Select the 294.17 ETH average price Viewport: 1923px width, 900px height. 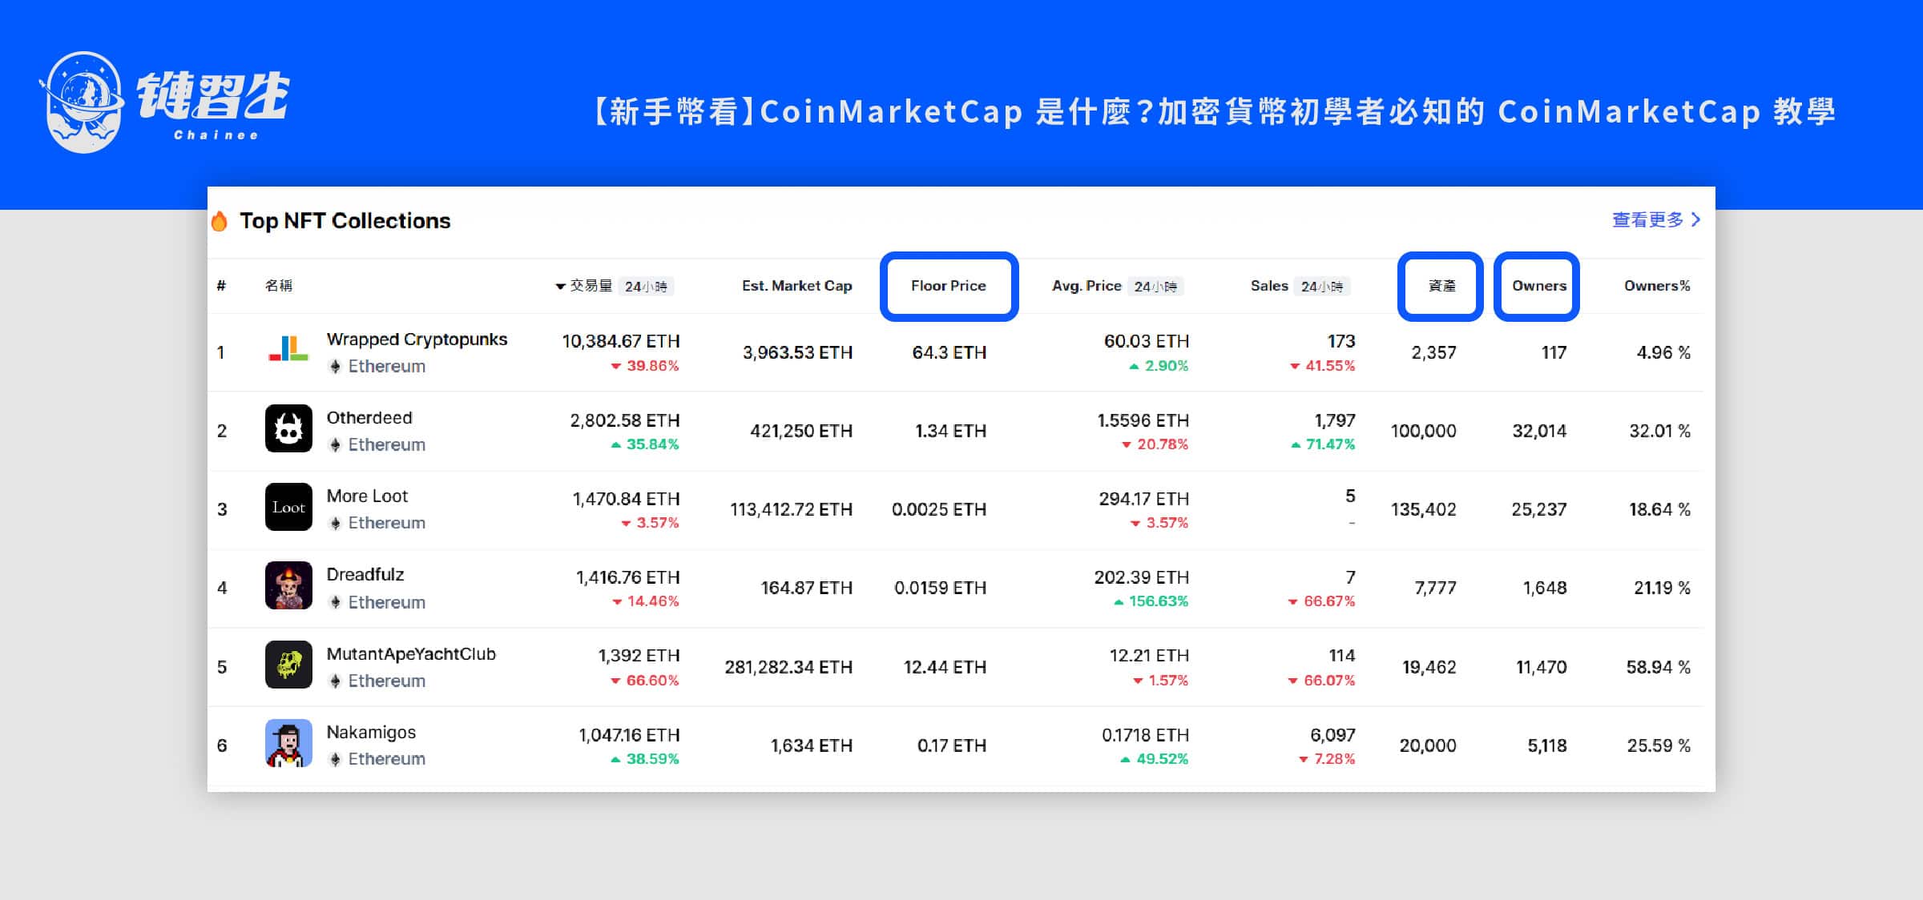[x=1144, y=499]
